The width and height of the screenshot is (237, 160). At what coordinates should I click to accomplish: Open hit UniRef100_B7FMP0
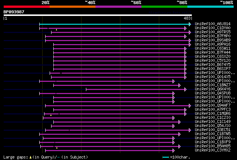click(x=213, y=36)
